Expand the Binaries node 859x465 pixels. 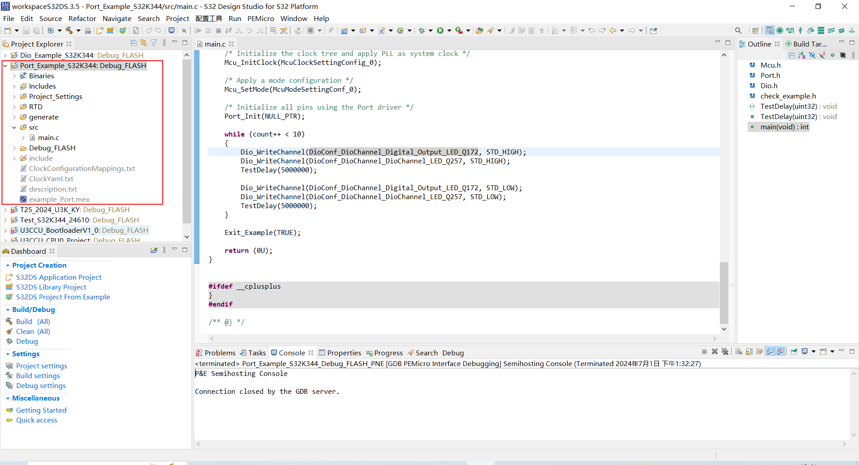click(15, 76)
